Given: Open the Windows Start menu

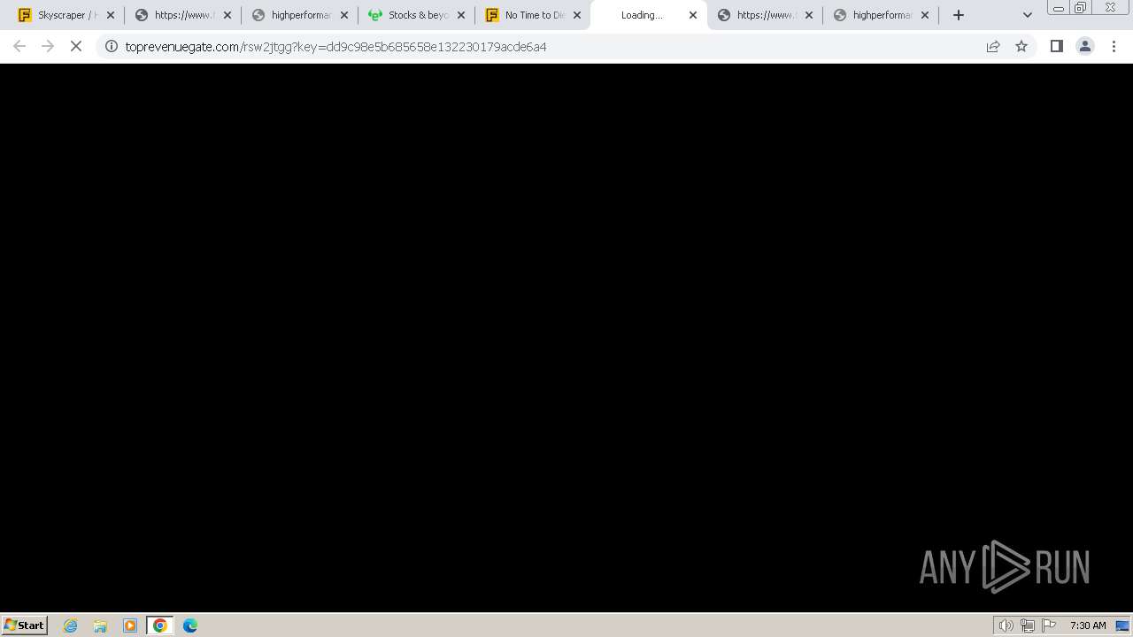Looking at the screenshot, I should coord(25,625).
